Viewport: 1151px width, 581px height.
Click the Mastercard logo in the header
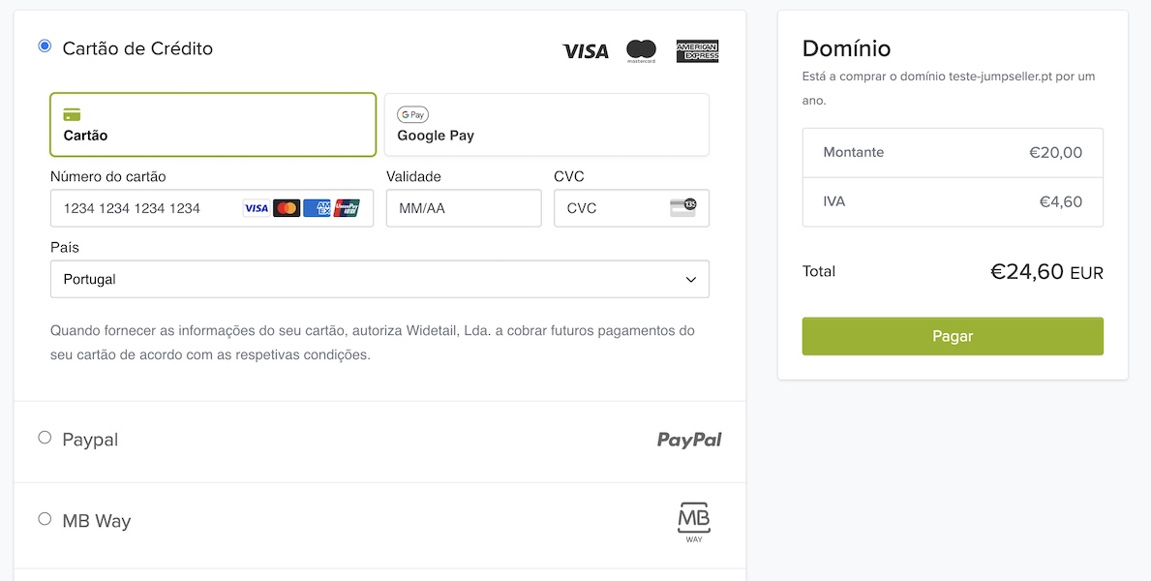(641, 51)
